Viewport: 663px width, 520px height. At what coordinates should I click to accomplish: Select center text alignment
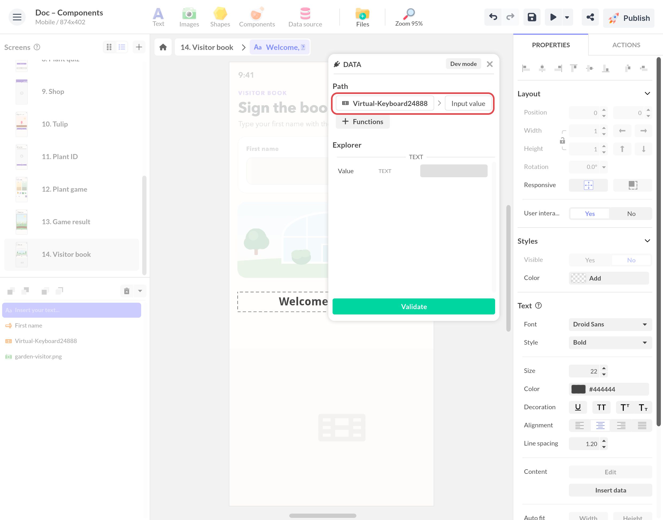click(600, 425)
